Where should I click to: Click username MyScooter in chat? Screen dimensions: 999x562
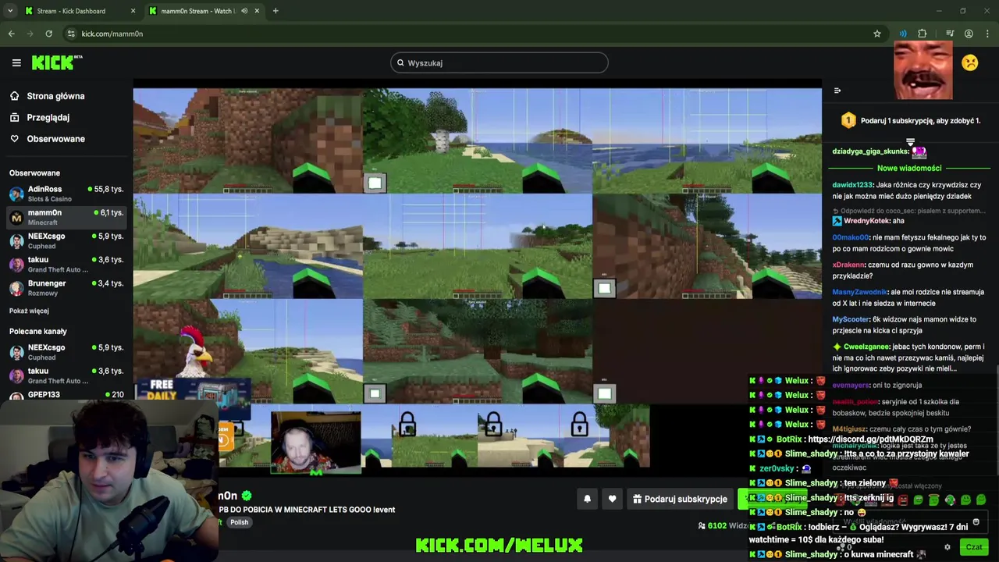point(851,319)
